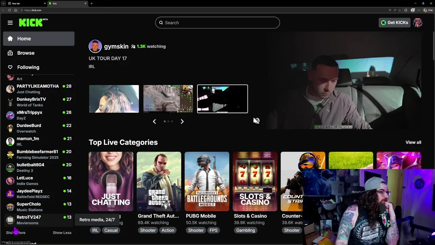Screen dimensions: 435x245
Task: Click the Action tag under Grand Theft Auto
Action: [x=168, y=230]
